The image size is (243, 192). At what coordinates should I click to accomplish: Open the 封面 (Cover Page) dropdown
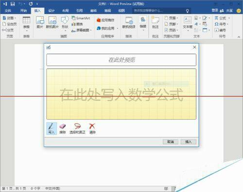pos(9,18)
